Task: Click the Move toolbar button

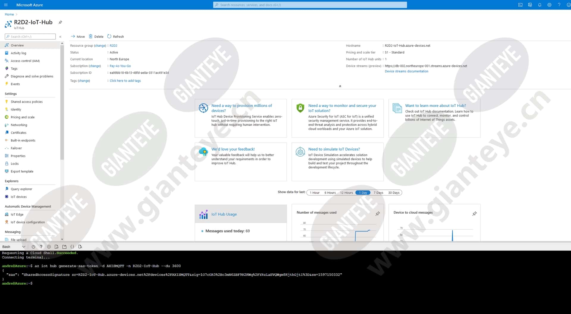Action: point(78,37)
